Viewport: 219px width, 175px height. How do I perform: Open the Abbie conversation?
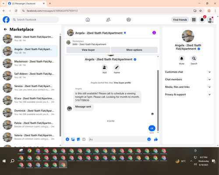29,38
